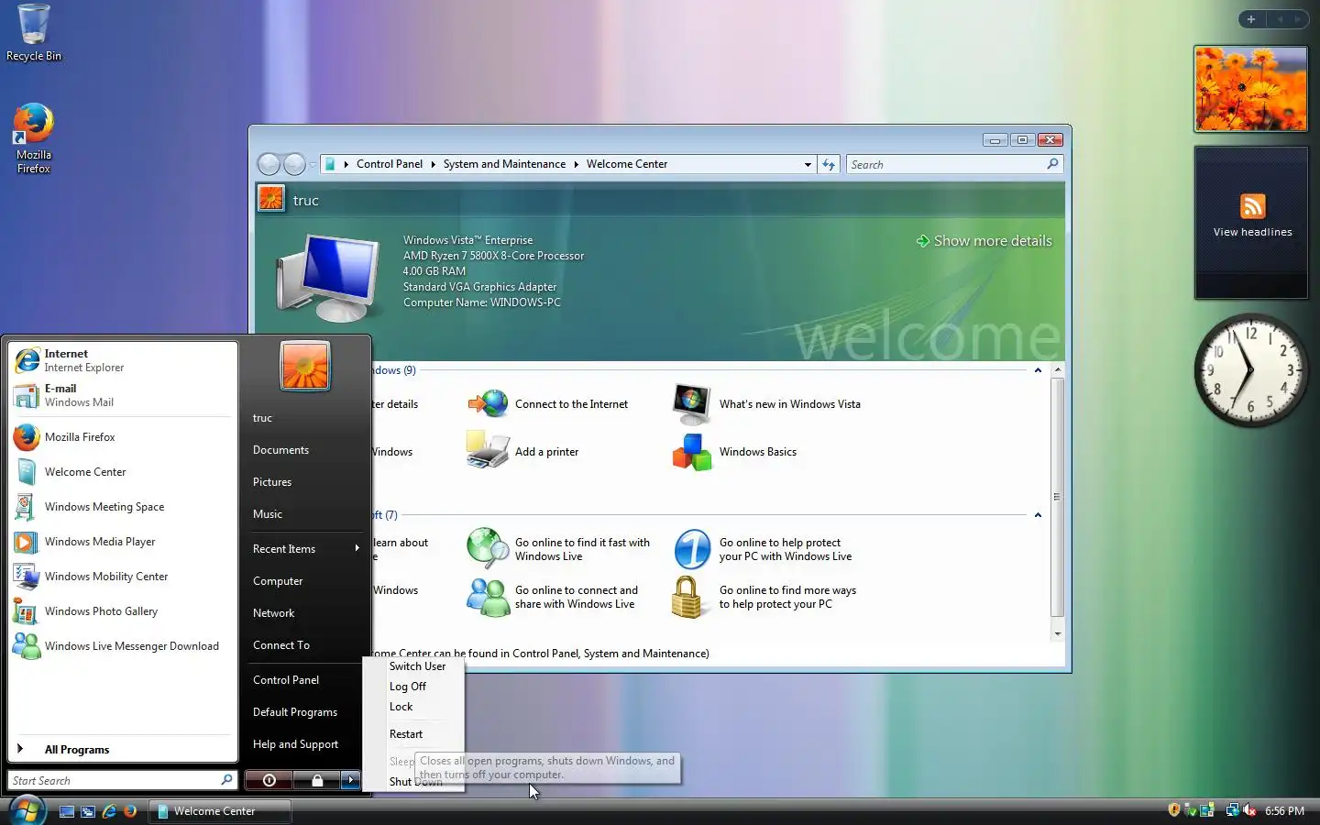
Task: Click truc user picture in Start menu
Action: 304,367
